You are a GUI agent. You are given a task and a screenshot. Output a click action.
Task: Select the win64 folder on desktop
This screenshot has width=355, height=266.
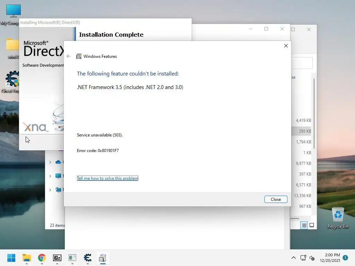[x=12, y=48]
